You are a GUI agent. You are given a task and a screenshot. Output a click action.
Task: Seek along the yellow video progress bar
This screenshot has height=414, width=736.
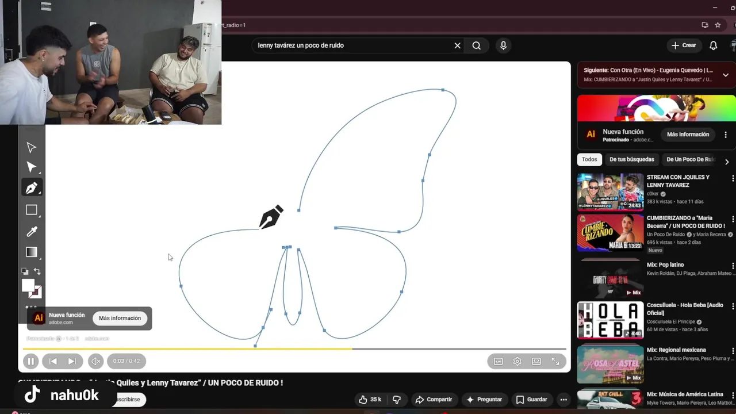point(294,348)
